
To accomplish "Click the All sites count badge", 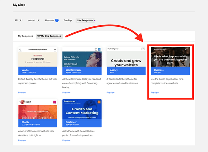I will [21, 20].
